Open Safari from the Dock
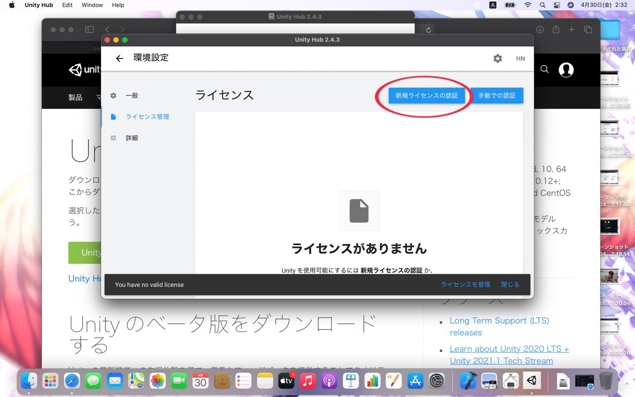The image size is (635, 397). [72, 381]
